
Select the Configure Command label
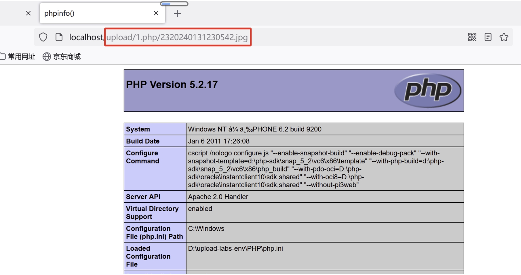(143, 157)
